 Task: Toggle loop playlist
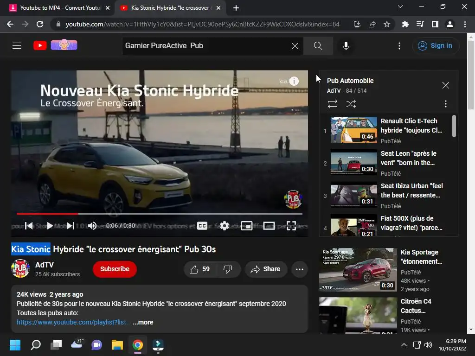point(332,104)
